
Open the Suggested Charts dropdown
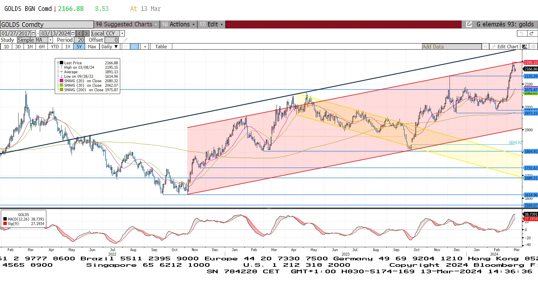click(127, 24)
